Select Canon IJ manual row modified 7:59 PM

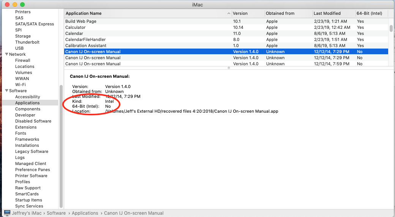226,64
